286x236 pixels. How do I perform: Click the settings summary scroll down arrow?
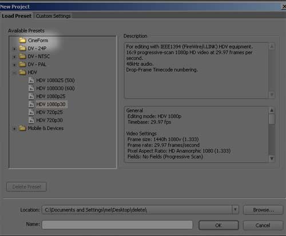tap(272, 159)
